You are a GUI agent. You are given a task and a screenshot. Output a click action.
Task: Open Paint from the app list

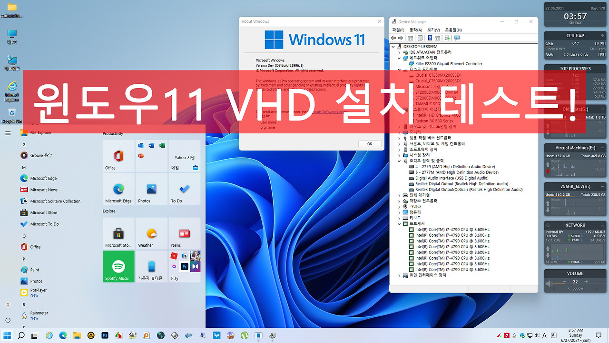point(29,270)
